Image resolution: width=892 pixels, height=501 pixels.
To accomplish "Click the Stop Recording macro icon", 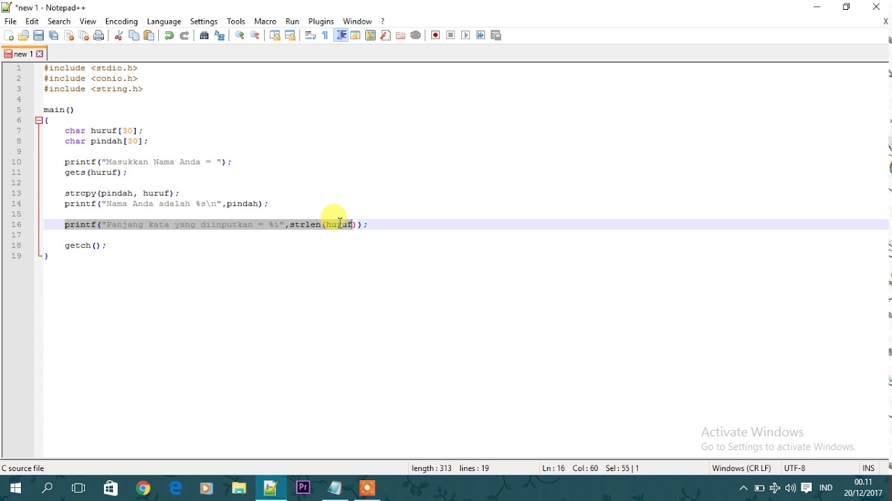I will (451, 35).
